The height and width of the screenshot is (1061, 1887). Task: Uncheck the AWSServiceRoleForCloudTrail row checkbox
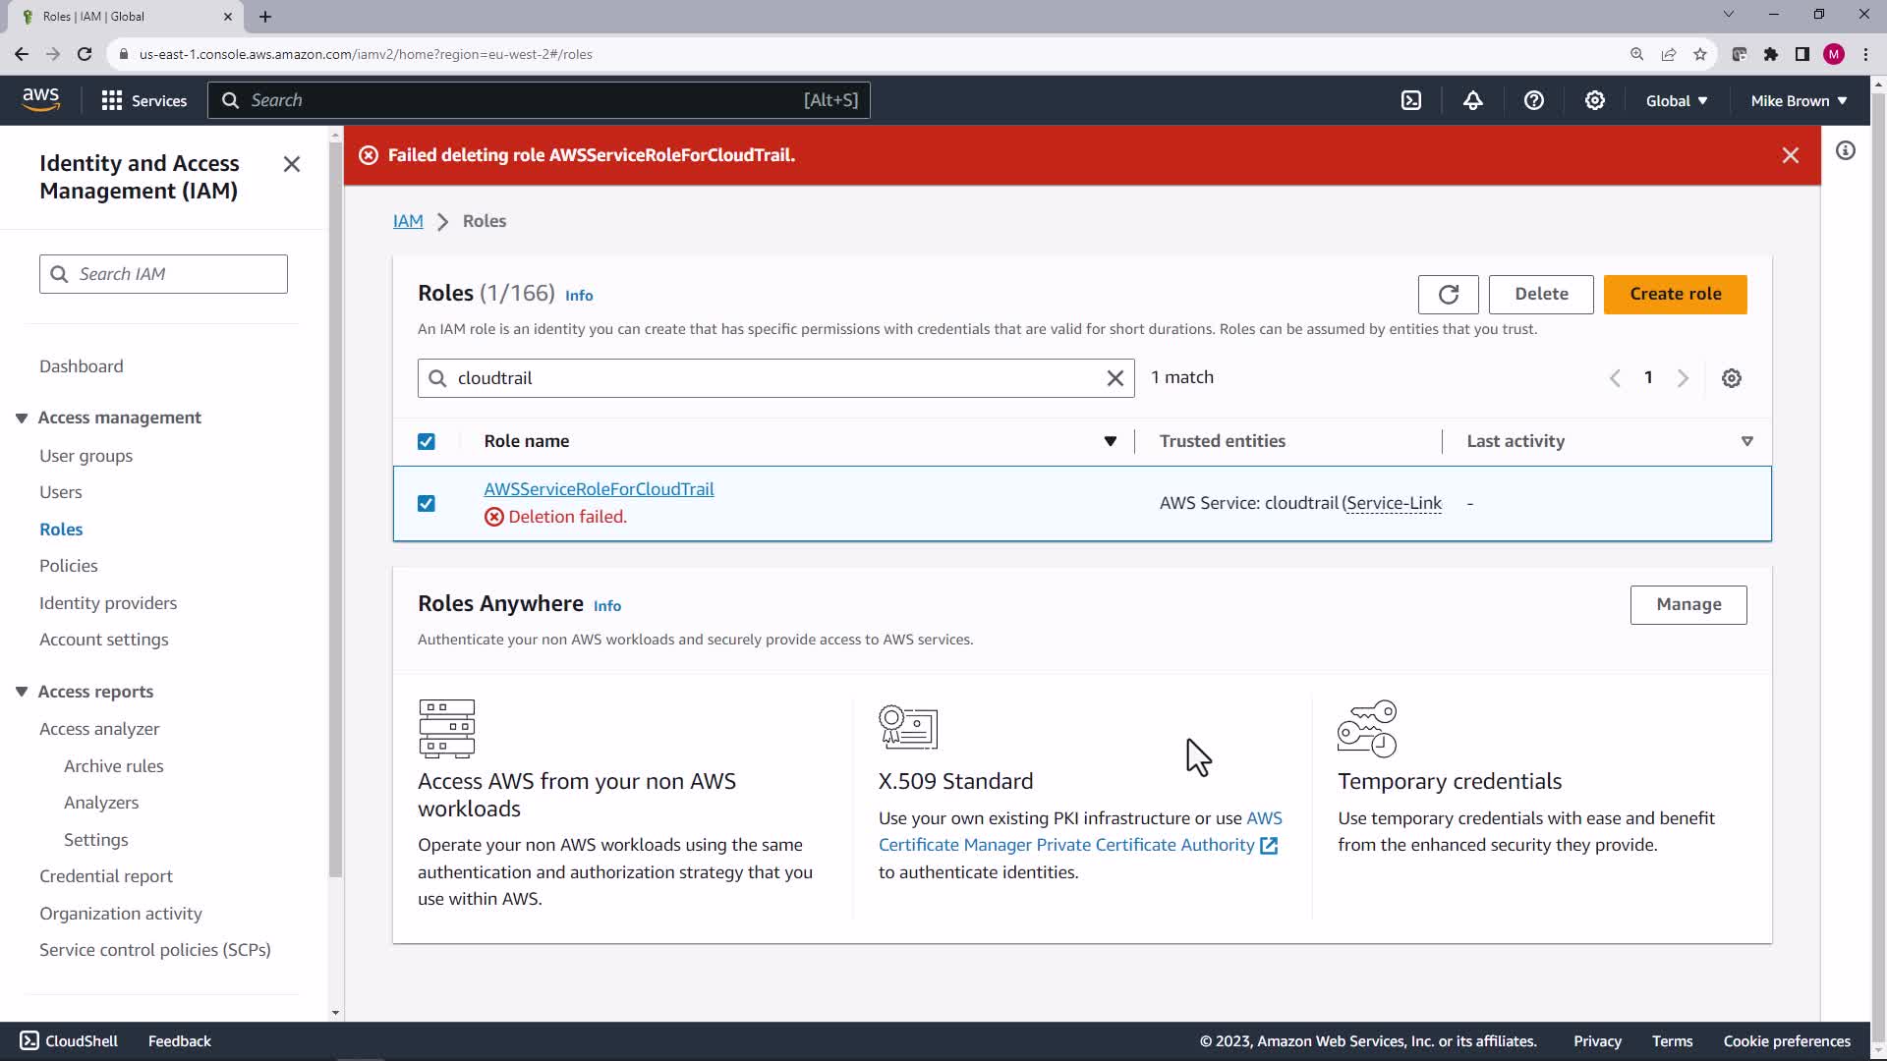click(426, 503)
